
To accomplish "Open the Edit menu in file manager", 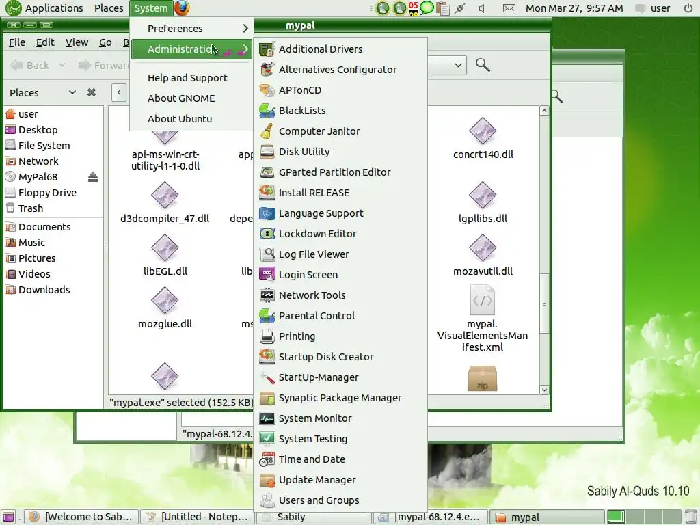I will (45, 42).
